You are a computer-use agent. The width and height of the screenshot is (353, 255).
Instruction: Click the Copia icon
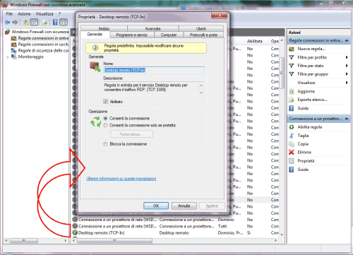point(292,144)
